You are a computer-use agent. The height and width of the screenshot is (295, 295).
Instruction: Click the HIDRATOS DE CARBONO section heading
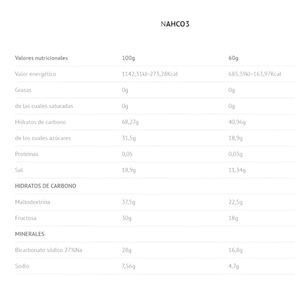45,186
